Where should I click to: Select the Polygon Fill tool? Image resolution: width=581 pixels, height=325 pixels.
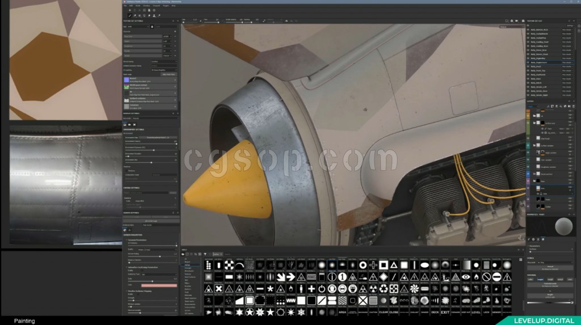point(145,15)
